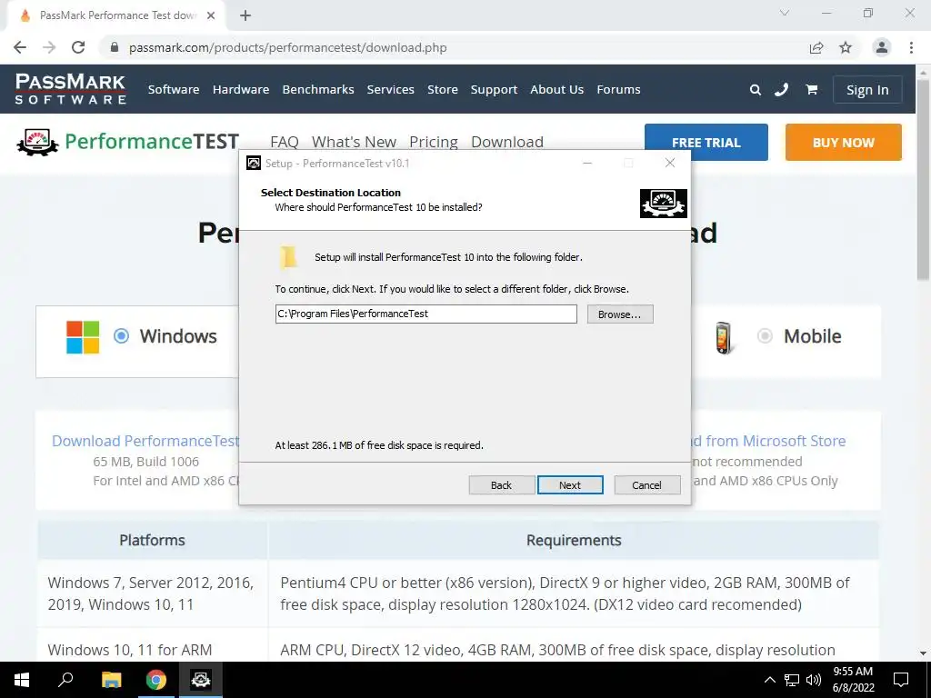Open the Chrome three-dot menu

(911, 47)
